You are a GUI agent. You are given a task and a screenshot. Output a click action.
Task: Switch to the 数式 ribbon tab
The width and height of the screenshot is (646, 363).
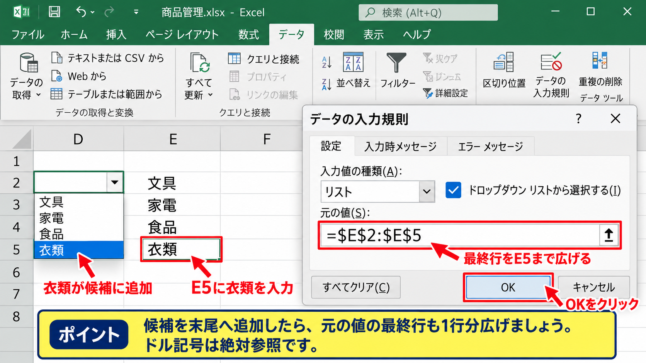(248, 35)
